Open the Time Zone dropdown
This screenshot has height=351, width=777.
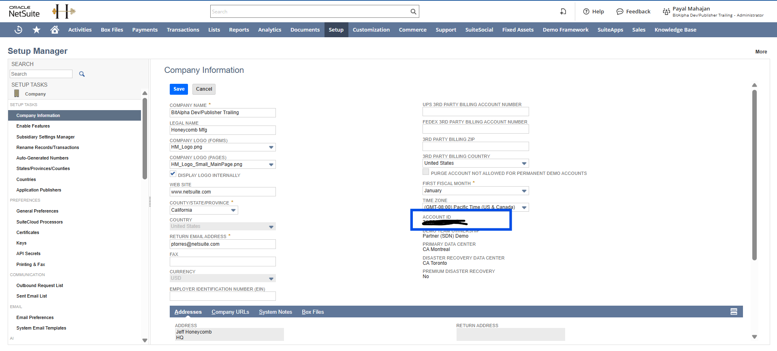pyautogui.click(x=524, y=207)
